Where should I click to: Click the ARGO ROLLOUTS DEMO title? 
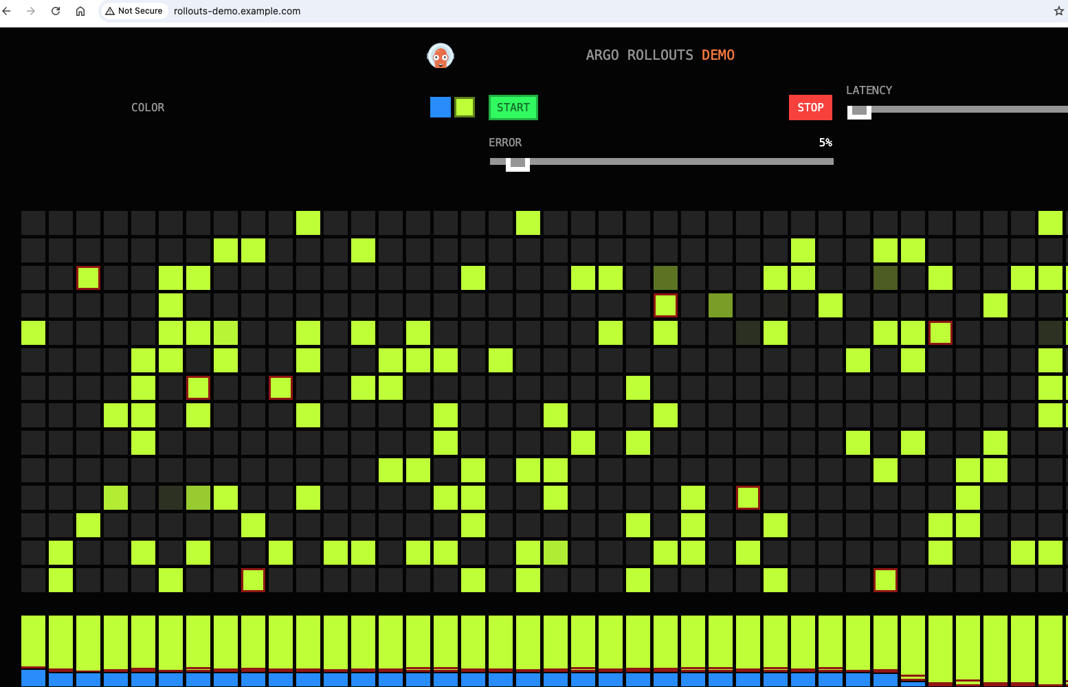(660, 55)
